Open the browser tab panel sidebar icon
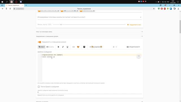Image resolution: width=181 pixels, height=102 pixels. click(x=2, y=5)
